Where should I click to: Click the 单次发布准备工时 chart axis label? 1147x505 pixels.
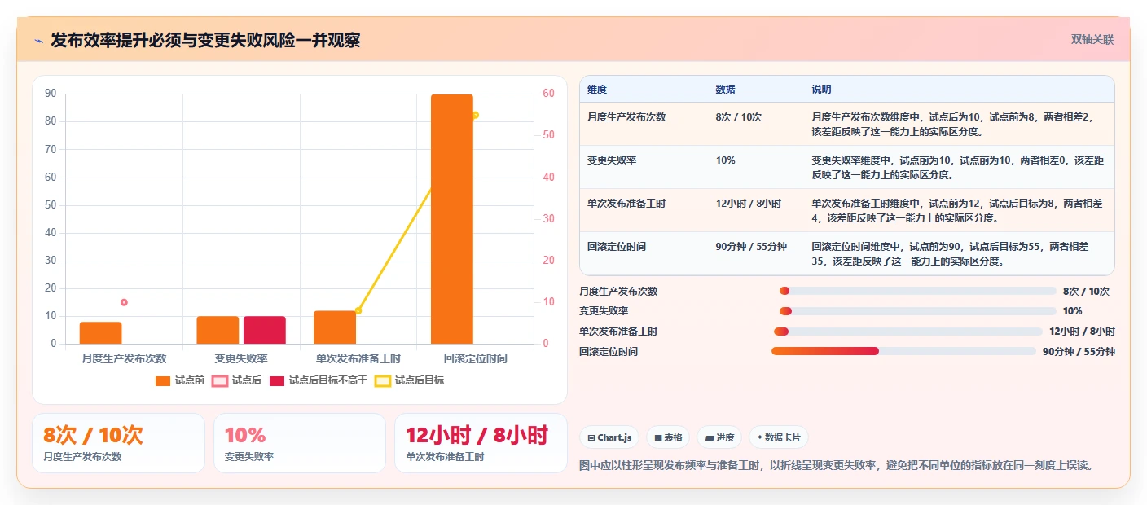(x=358, y=359)
